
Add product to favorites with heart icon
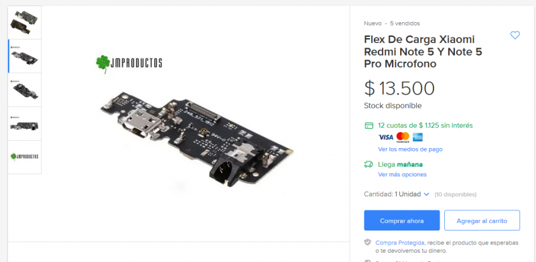click(x=515, y=36)
